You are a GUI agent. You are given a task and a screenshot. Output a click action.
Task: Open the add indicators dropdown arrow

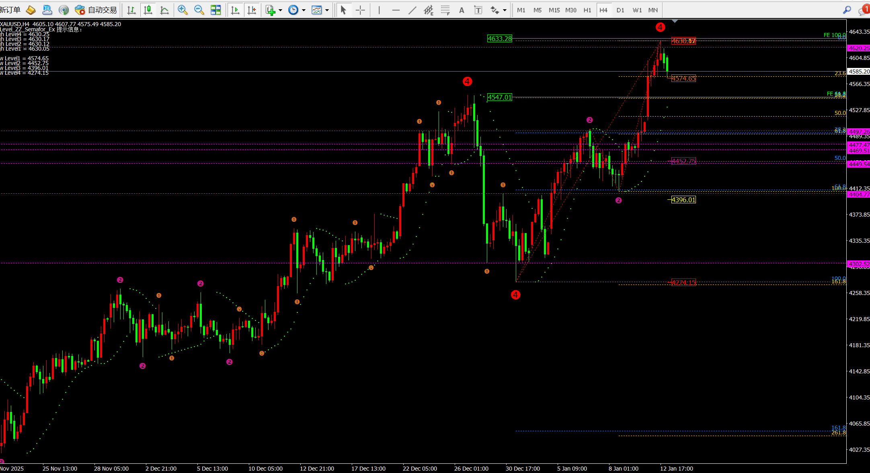click(281, 10)
